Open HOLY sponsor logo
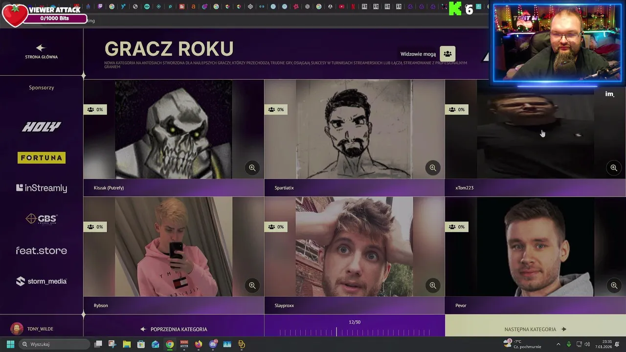This screenshot has width=626, height=352. tap(41, 127)
